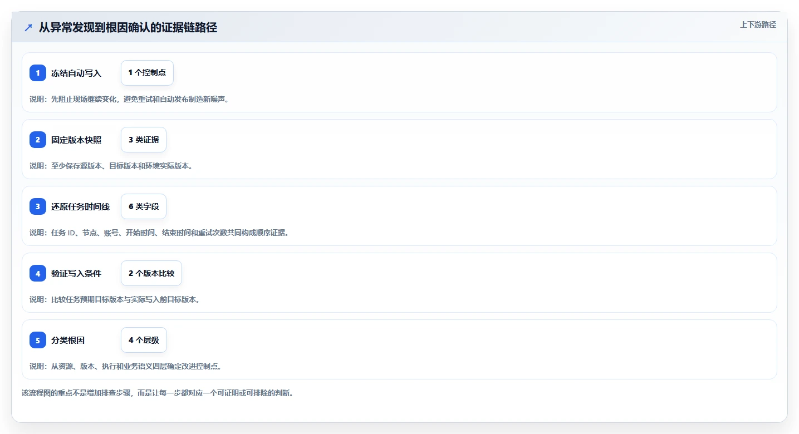
Task: Click the 3 类证据 pill
Action: pos(144,140)
